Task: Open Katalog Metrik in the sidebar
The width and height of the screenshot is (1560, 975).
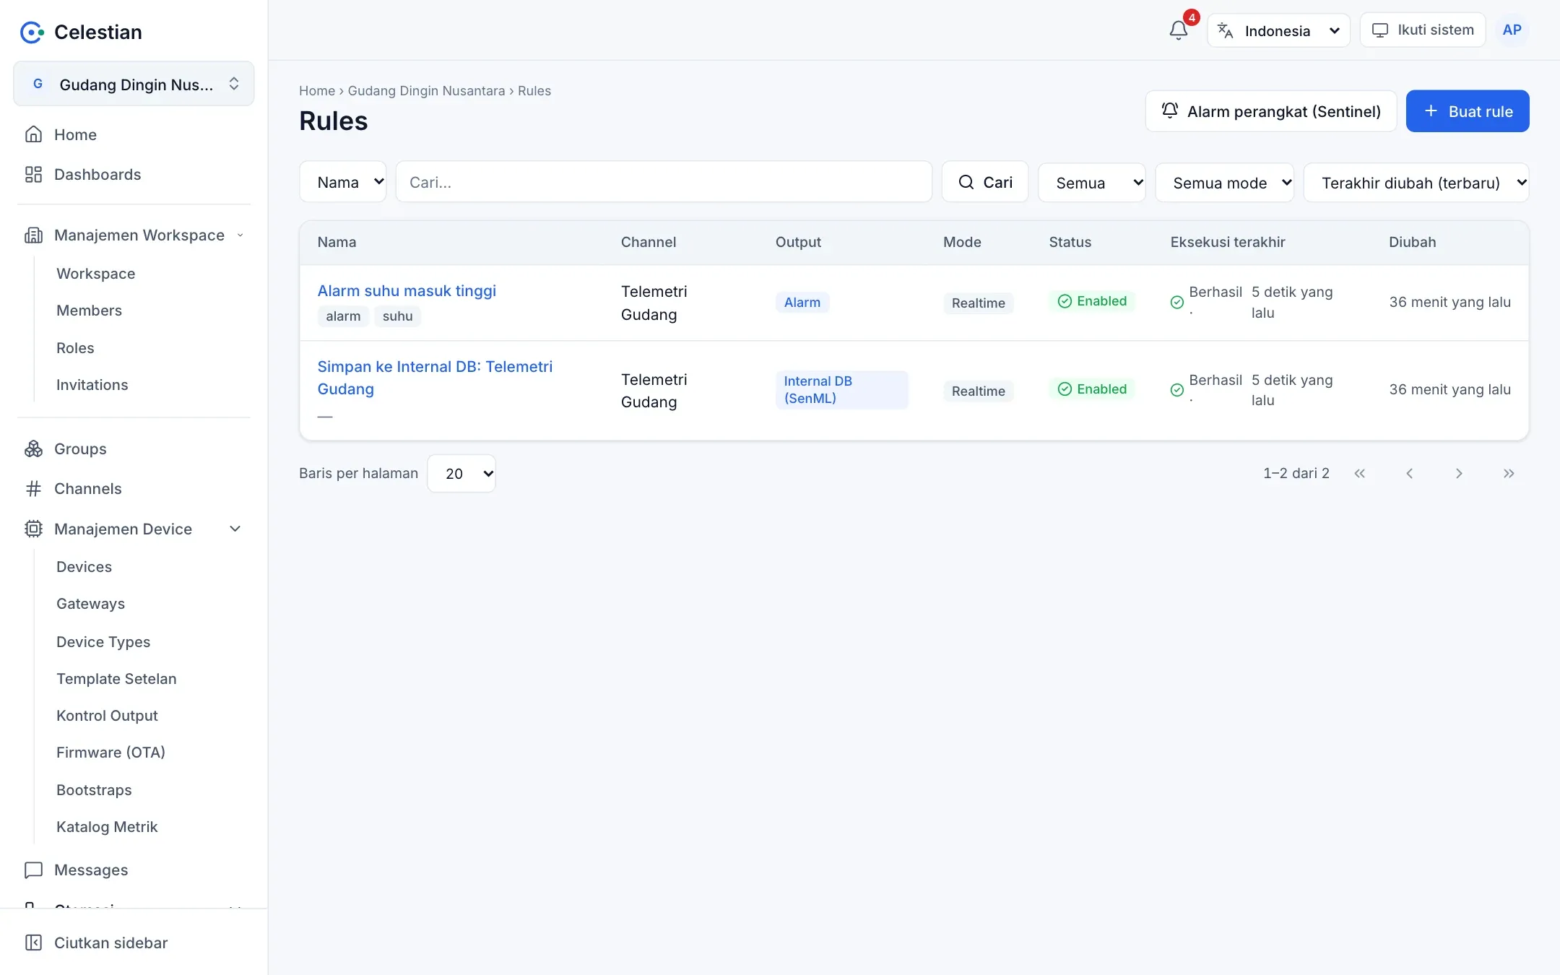Action: [107, 827]
